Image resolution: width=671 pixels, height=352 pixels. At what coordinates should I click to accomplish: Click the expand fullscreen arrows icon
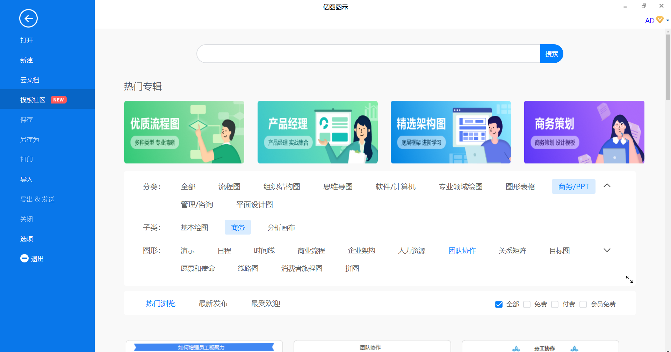(629, 279)
